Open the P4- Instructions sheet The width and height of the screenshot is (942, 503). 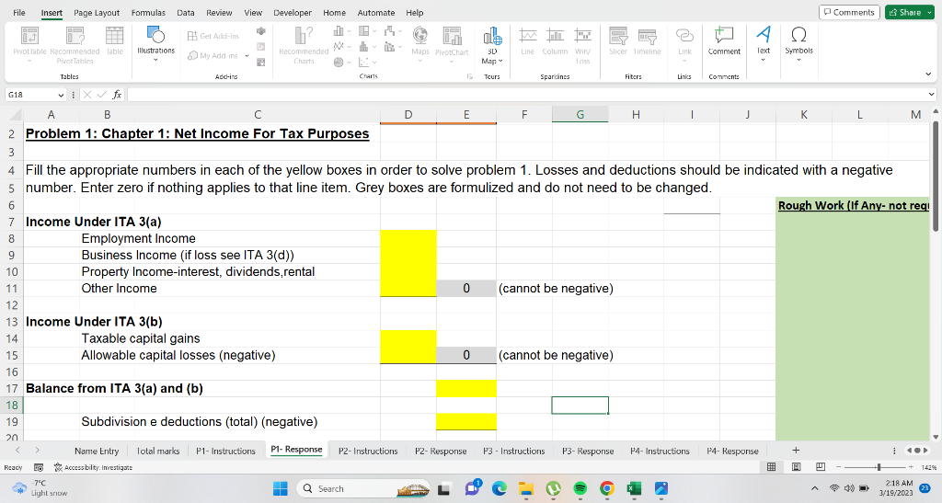click(x=660, y=451)
